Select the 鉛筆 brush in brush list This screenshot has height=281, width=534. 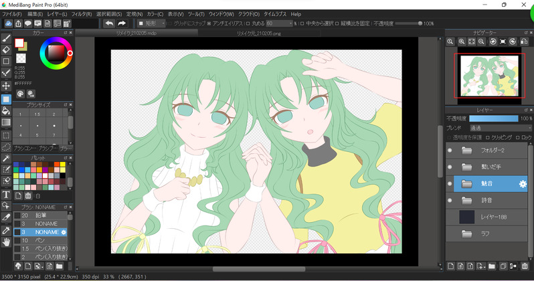(x=40, y=215)
